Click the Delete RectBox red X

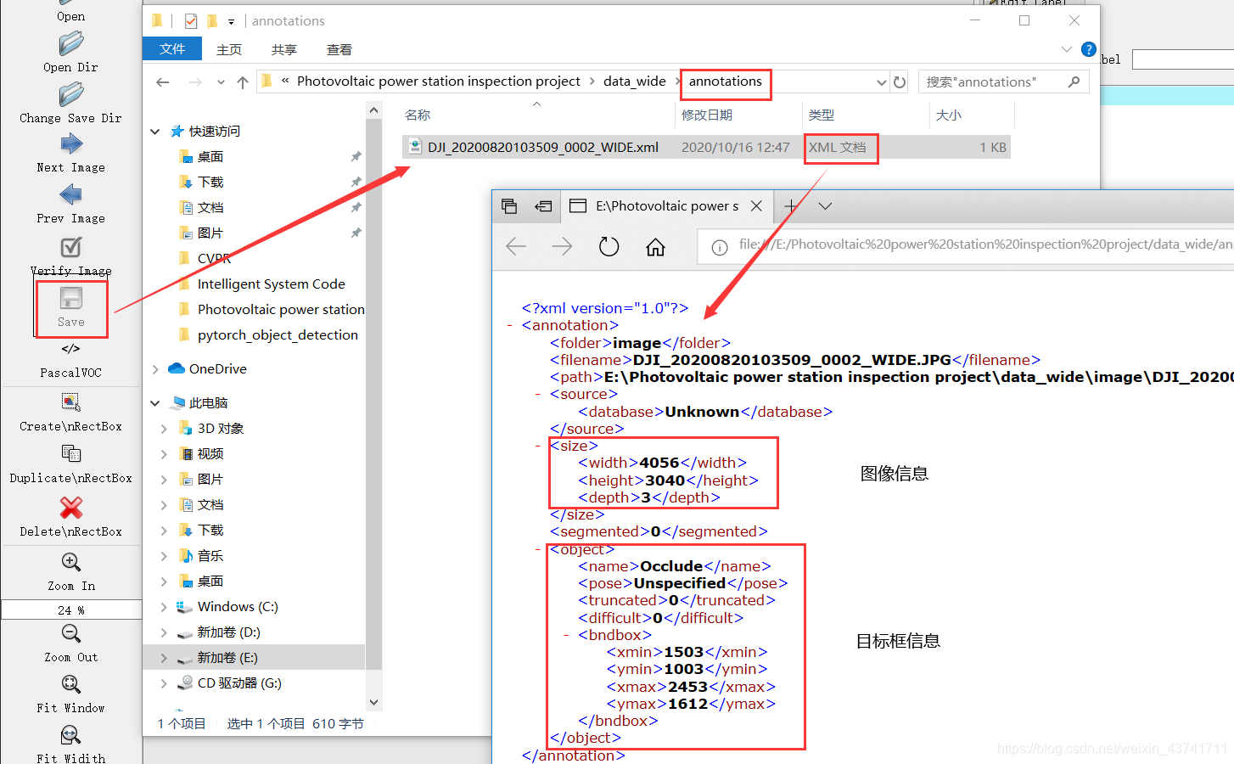click(71, 507)
